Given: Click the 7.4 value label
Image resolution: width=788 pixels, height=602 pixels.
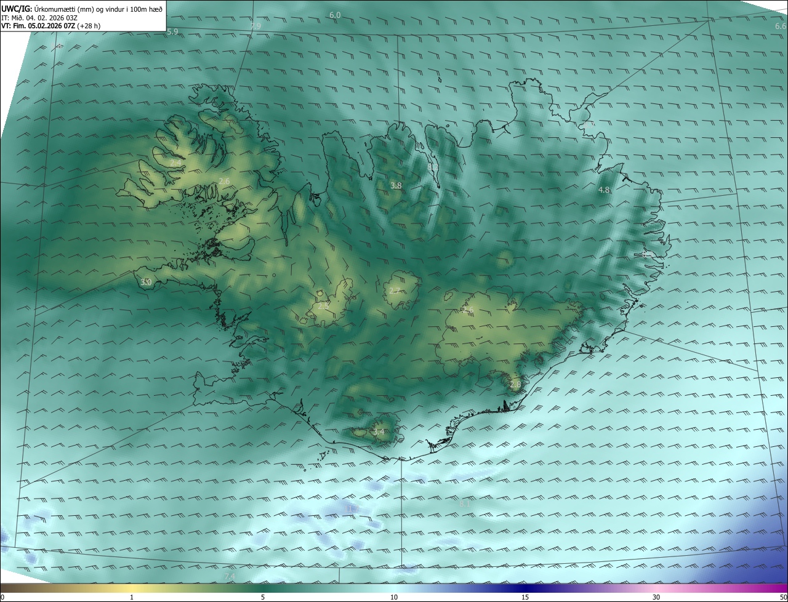Looking at the screenshot, I should click(230, 576).
